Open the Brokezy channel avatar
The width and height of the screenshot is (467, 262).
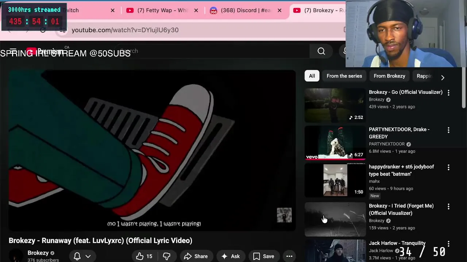16,256
